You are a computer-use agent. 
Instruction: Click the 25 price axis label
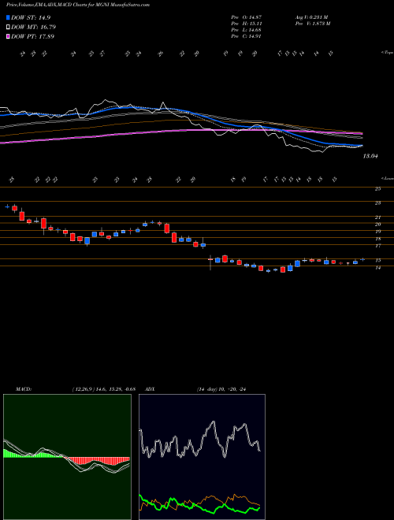click(x=377, y=189)
